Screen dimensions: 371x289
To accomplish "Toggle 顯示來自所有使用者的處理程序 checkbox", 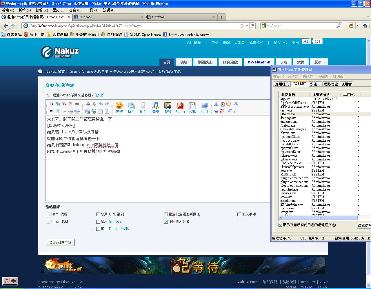I will 280,225.
